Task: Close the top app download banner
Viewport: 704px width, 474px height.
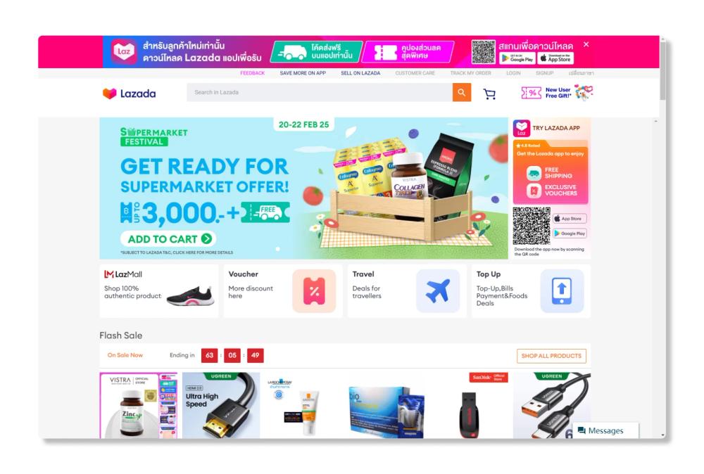Action: coord(586,44)
